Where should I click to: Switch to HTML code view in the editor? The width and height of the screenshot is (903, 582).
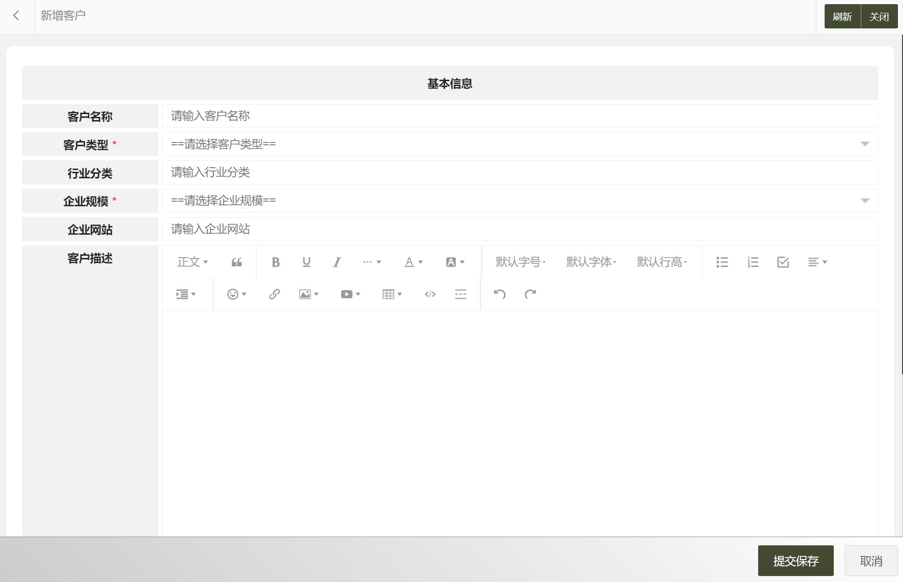(x=429, y=294)
